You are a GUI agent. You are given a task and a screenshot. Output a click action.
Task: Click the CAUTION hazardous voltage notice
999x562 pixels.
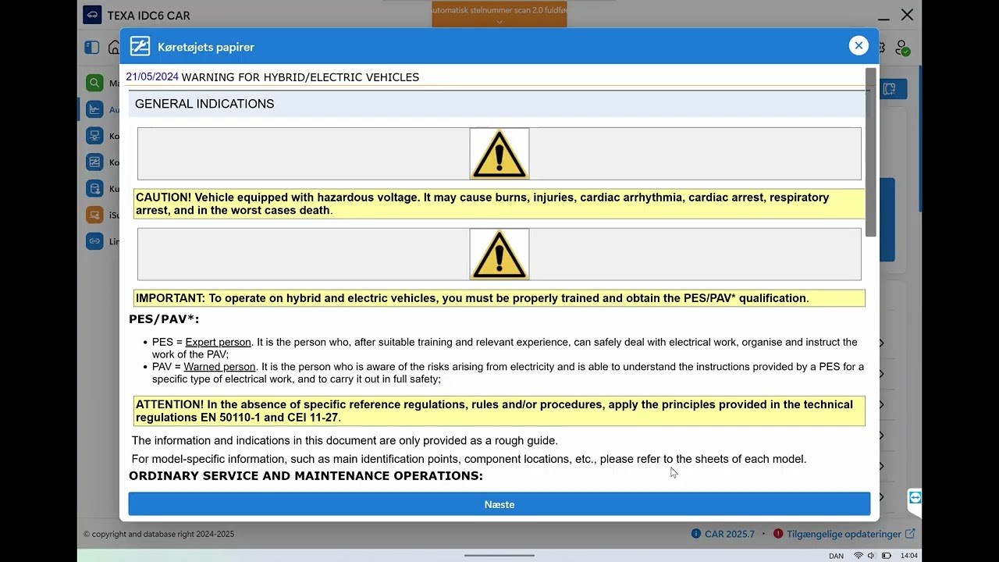click(x=499, y=204)
